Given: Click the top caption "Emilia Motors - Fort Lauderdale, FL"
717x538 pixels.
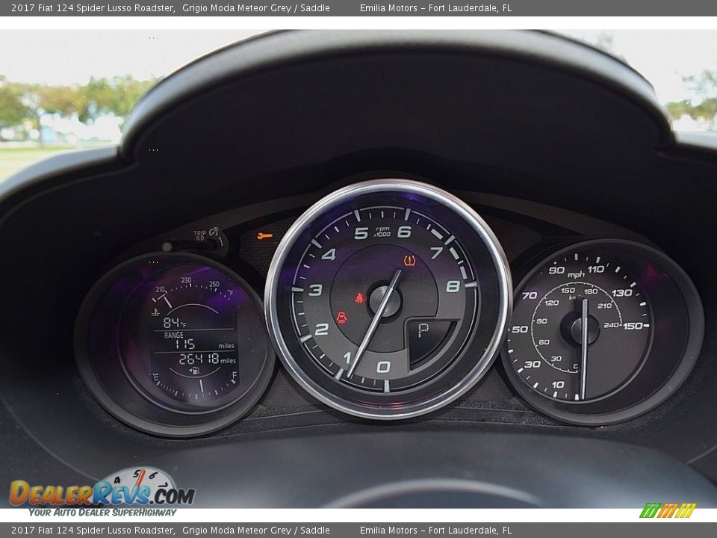Looking at the screenshot, I should pyautogui.click(x=435, y=7).
